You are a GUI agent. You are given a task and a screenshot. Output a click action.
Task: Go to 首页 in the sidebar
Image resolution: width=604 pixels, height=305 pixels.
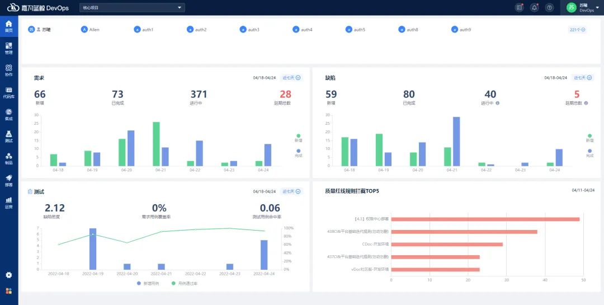(x=9, y=26)
